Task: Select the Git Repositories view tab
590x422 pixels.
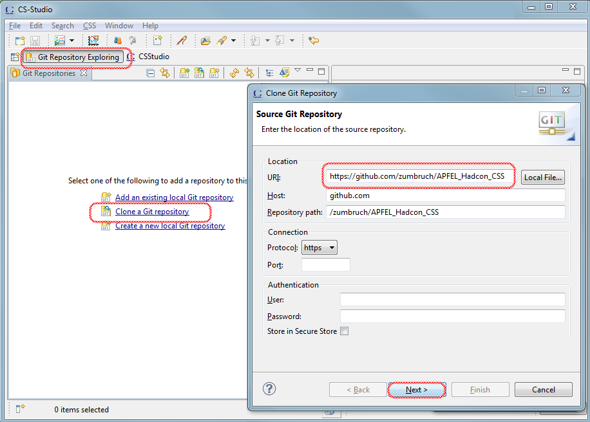Action: [x=49, y=73]
